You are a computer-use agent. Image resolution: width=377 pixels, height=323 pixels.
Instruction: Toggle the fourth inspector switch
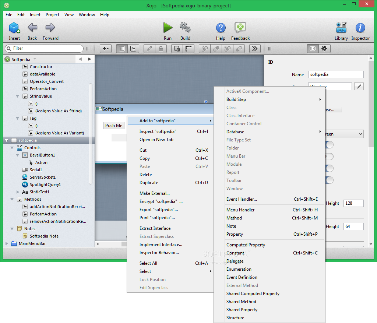(330, 180)
